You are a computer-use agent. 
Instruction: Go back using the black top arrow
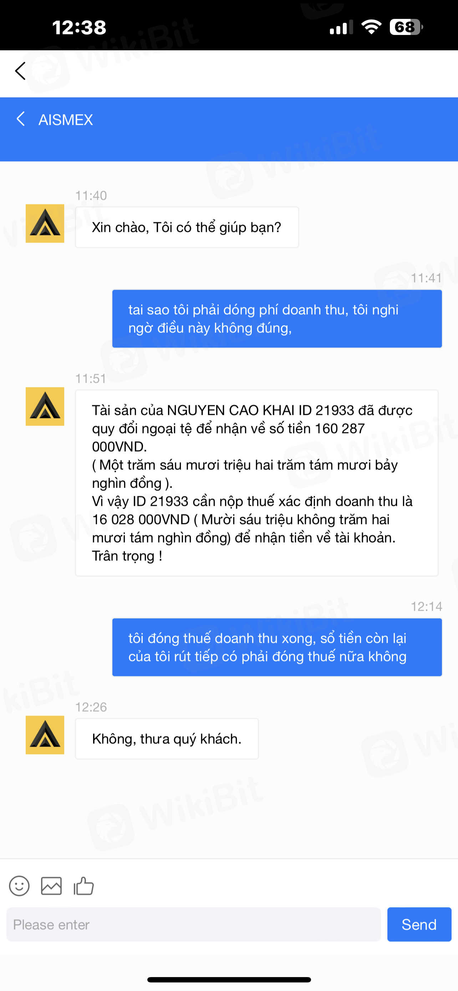click(x=20, y=71)
